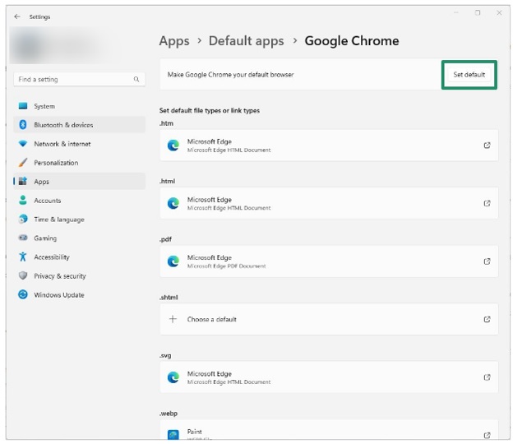
Task: Open external-link icon for .htm
Action: pyautogui.click(x=488, y=146)
